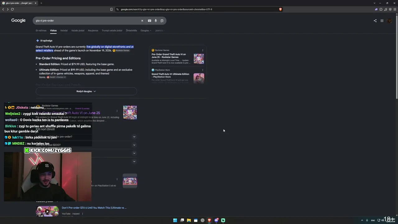Expand AI overview with Rodyti daugiau
Screen dimensions: 398x224
pyautogui.click(x=86, y=91)
